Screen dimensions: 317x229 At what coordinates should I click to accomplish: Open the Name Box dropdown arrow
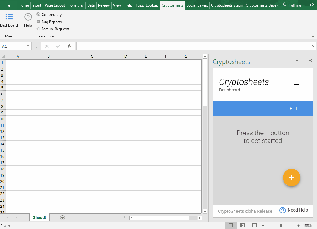coord(28,46)
